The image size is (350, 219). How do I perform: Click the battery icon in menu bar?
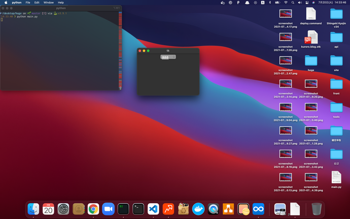point(277,3)
